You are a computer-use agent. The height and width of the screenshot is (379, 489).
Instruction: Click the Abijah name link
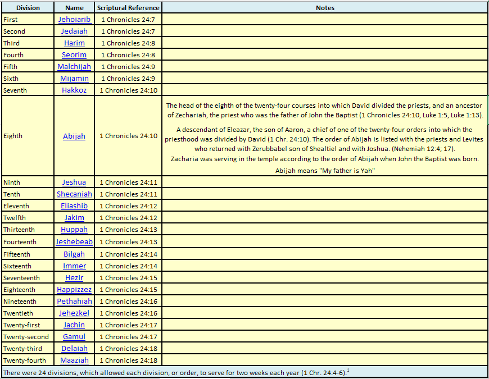coord(74,136)
